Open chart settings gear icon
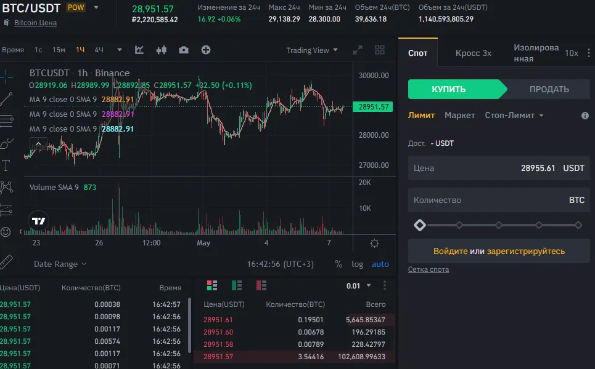This screenshot has width=595, height=369. coord(374,244)
